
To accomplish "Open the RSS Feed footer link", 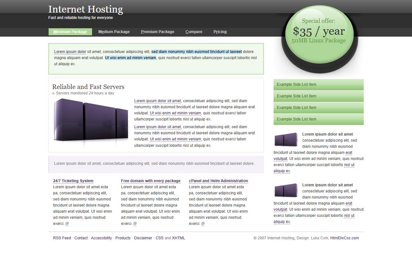I will point(62,238).
